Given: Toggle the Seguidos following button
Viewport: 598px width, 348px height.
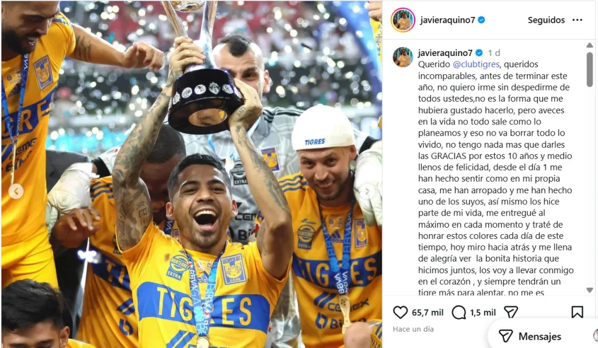Looking at the screenshot, I should [x=546, y=20].
